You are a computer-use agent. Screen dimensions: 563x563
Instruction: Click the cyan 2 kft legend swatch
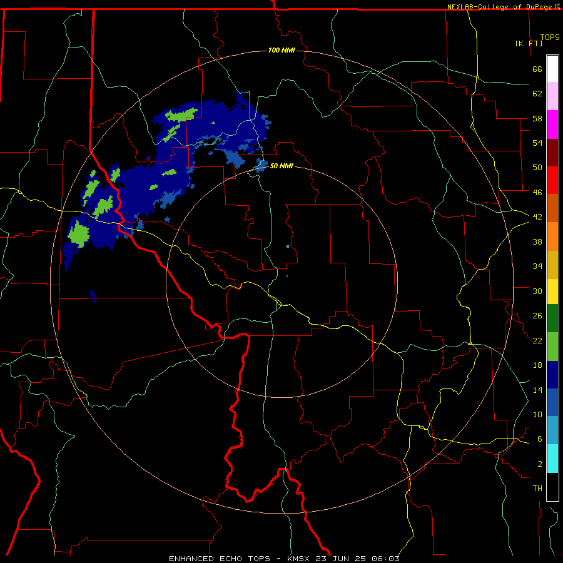click(552, 459)
